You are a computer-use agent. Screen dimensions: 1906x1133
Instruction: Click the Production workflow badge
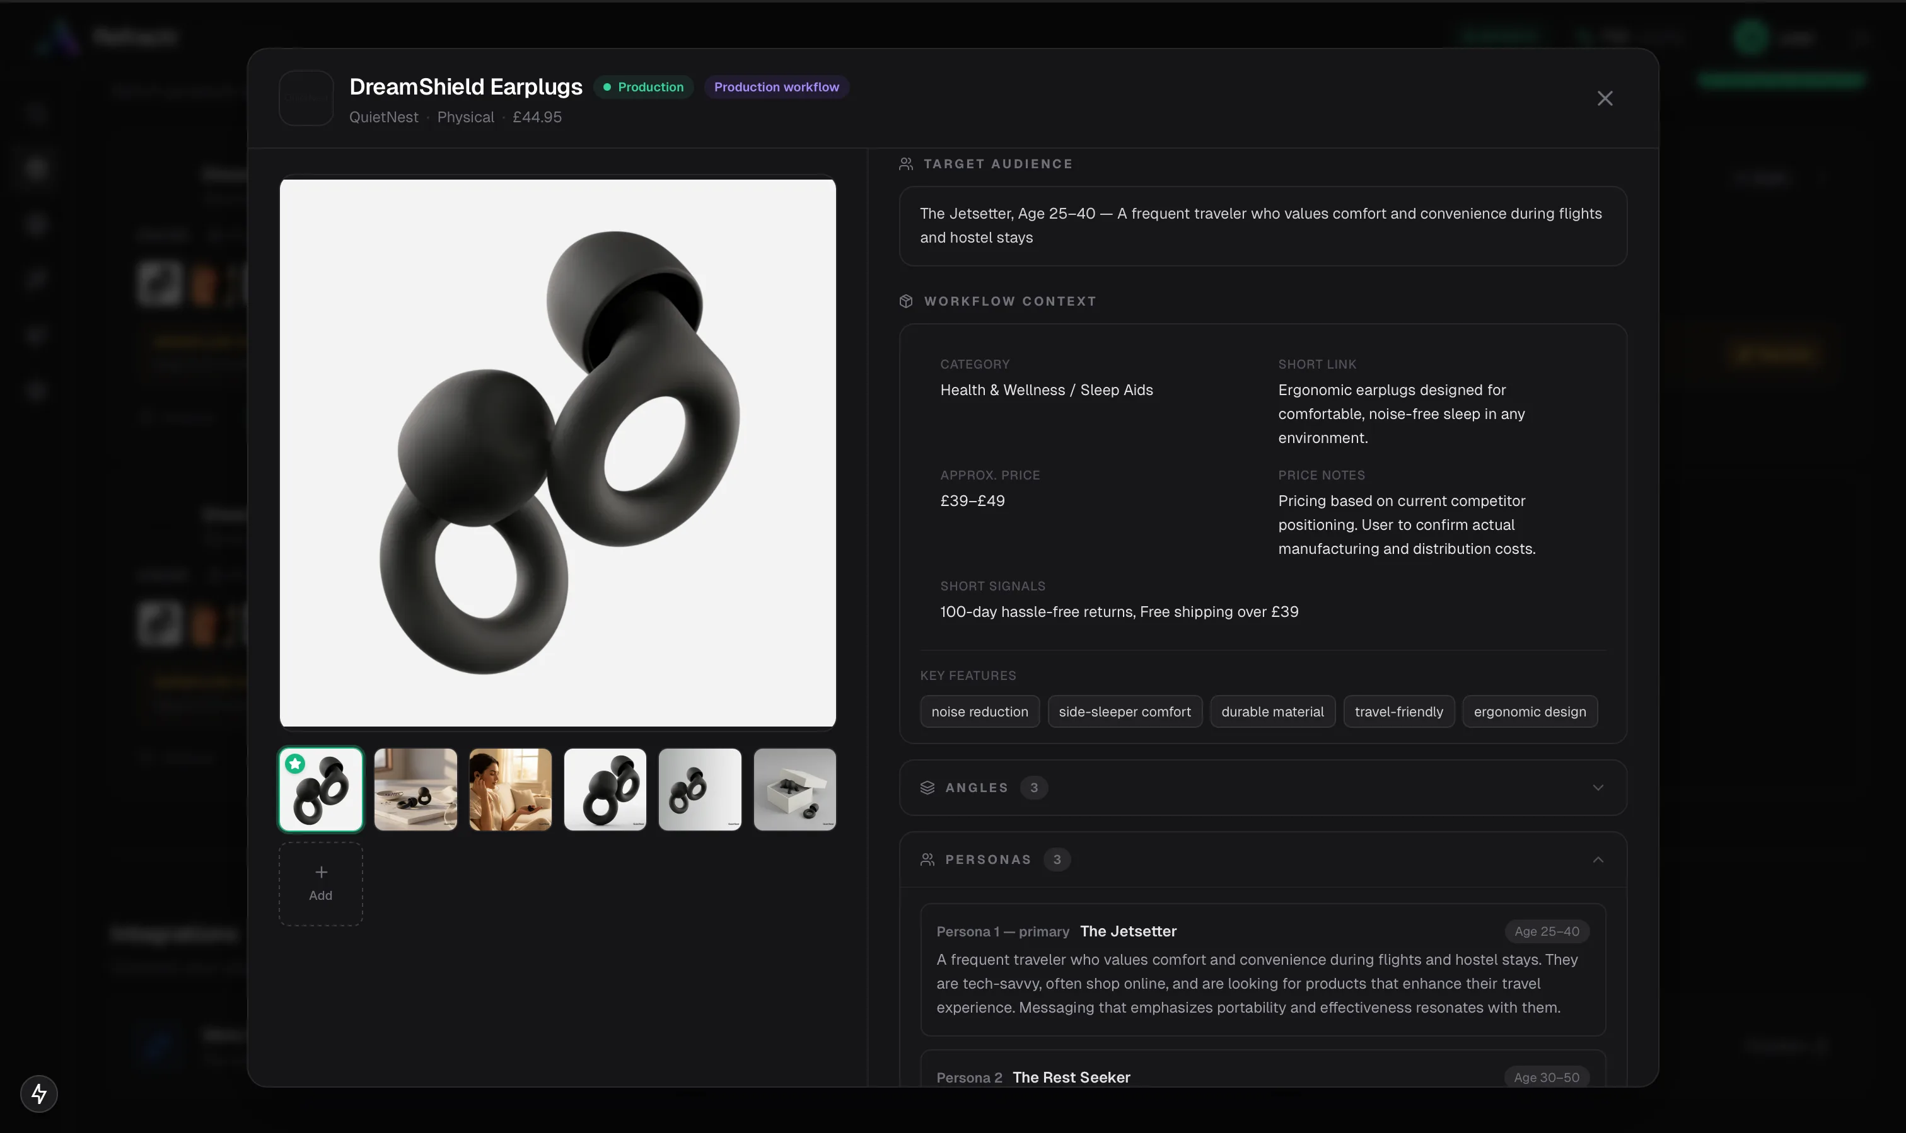(x=776, y=87)
